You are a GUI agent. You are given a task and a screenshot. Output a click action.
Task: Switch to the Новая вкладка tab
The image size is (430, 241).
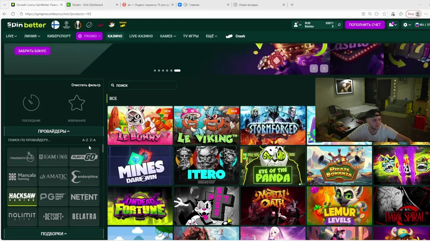[x=259, y=5]
